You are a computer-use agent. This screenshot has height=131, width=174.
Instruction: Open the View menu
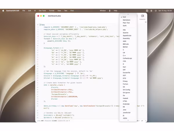pyautogui.click(x=59, y=11)
